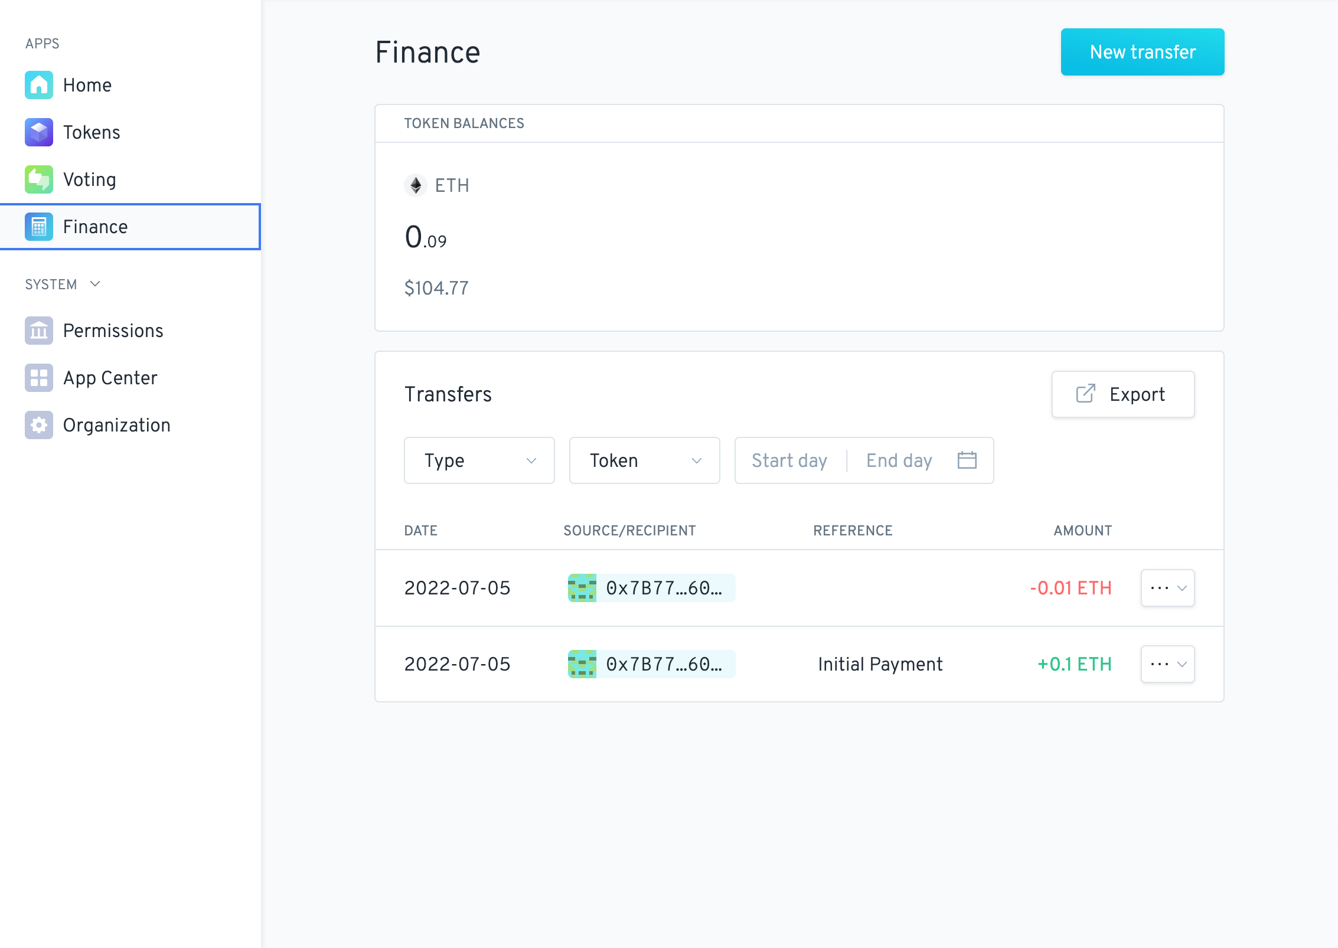Go to the Voting menu item
1338x948 pixels.
click(90, 179)
